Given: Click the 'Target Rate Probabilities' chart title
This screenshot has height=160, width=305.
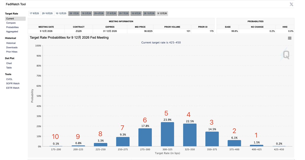Looking at the screenshot, I should point(69,38).
